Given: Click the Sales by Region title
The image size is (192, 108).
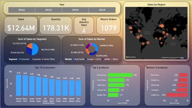Looking at the screenshot, I should [156, 4].
